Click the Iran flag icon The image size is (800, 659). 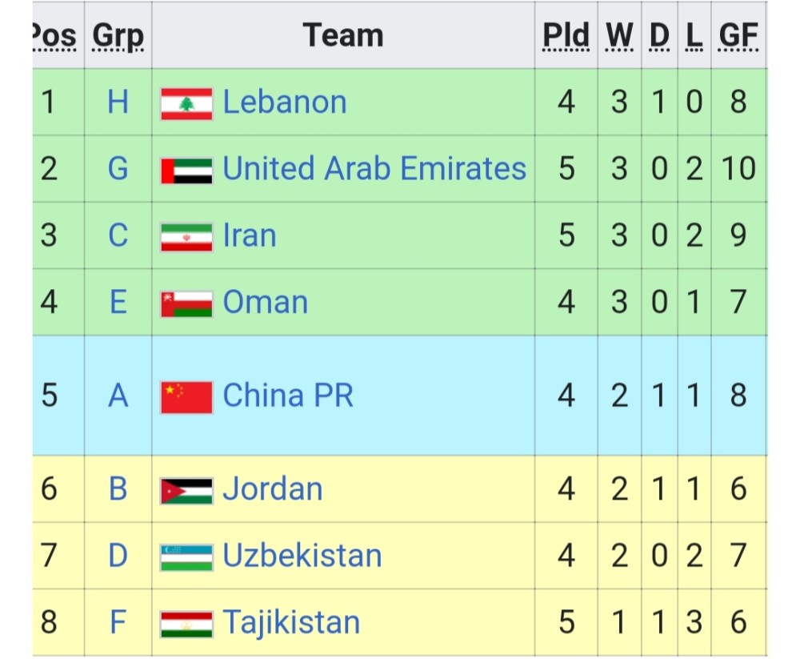point(186,237)
